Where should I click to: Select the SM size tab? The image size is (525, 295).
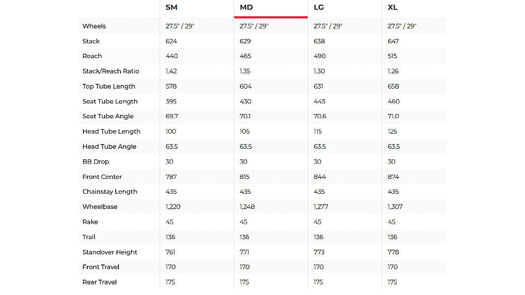171,7
